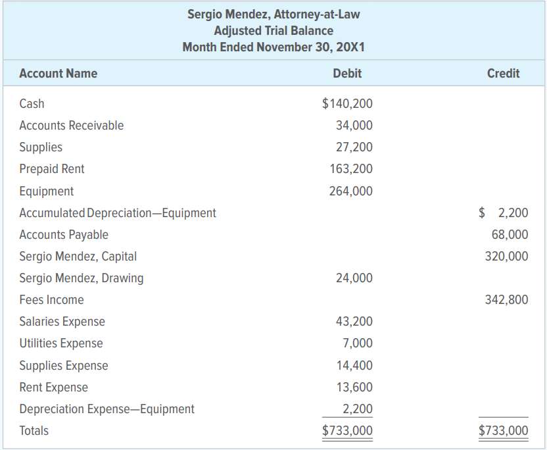The image size is (547, 450).
Task: Select the Cash debit amount $140,200
Action: pos(347,104)
